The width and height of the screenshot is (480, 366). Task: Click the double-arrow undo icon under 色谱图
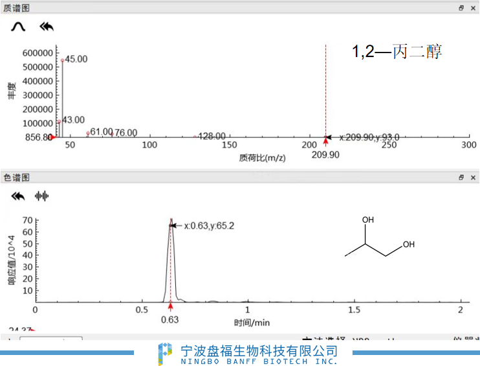coord(18,196)
